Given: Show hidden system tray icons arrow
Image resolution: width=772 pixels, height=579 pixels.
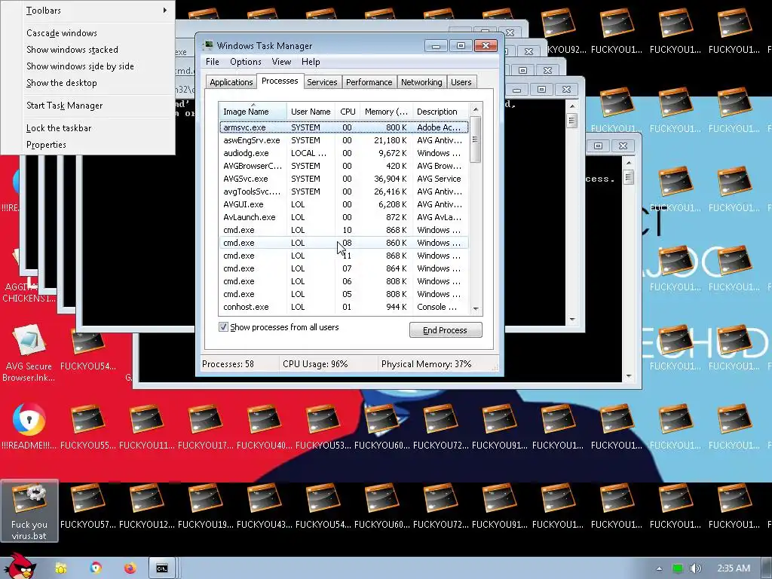Looking at the screenshot, I should click(659, 568).
